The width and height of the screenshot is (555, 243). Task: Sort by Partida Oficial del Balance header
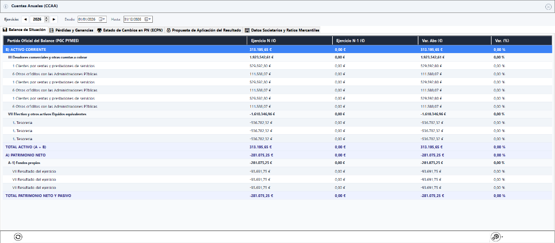click(125, 41)
